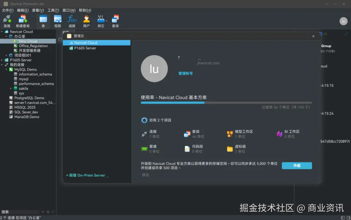
Task: Open the File menu
Action: coord(8,10)
